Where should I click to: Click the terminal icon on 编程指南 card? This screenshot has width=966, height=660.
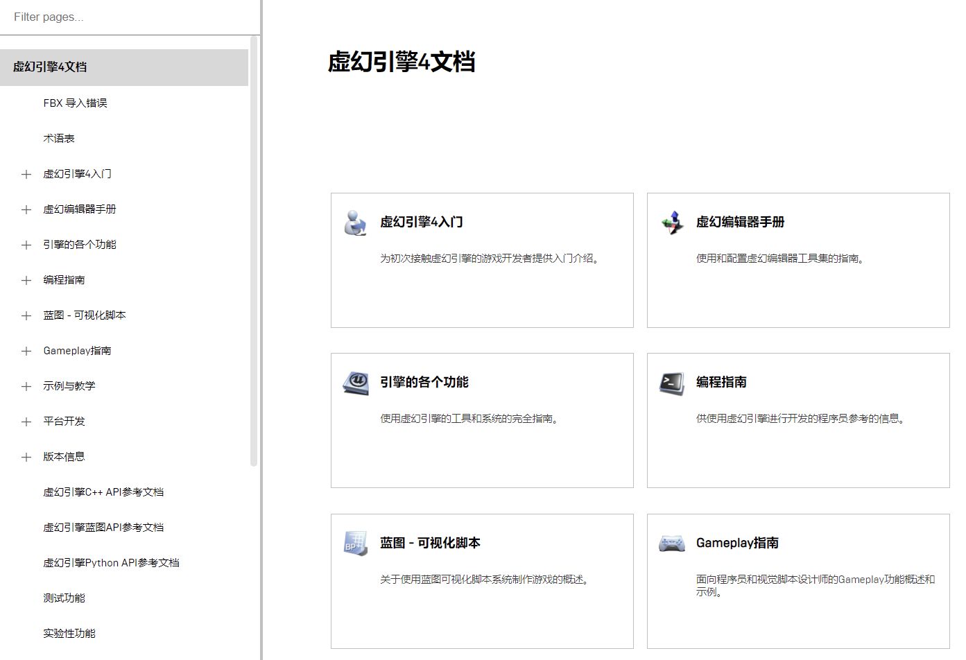[671, 382]
